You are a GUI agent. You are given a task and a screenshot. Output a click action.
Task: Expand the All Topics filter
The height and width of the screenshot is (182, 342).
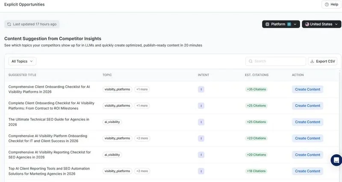tap(22, 61)
